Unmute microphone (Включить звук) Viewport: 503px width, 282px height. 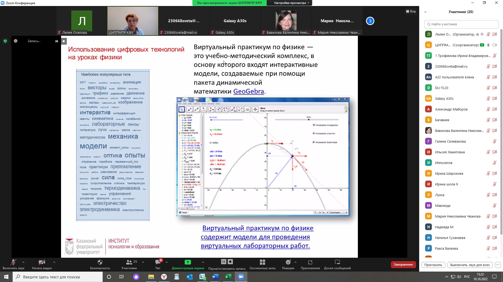pyautogui.click(x=13, y=262)
